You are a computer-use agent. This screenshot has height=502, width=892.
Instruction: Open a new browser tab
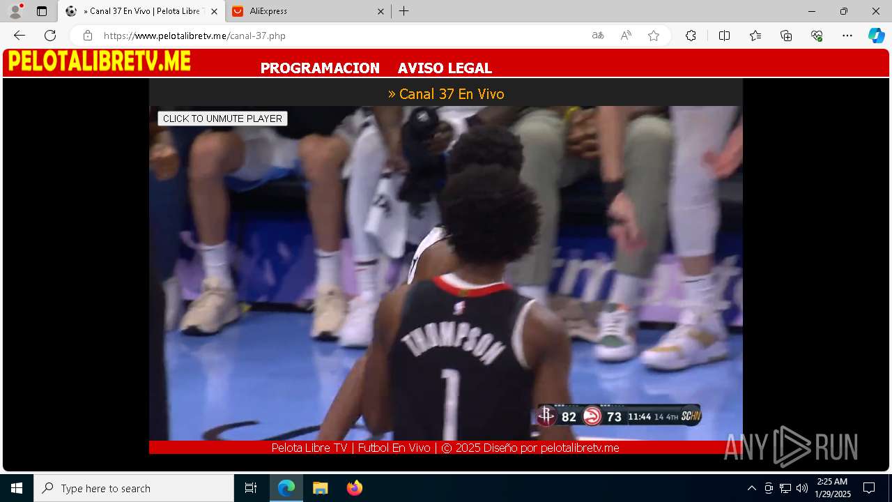(404, 11)
